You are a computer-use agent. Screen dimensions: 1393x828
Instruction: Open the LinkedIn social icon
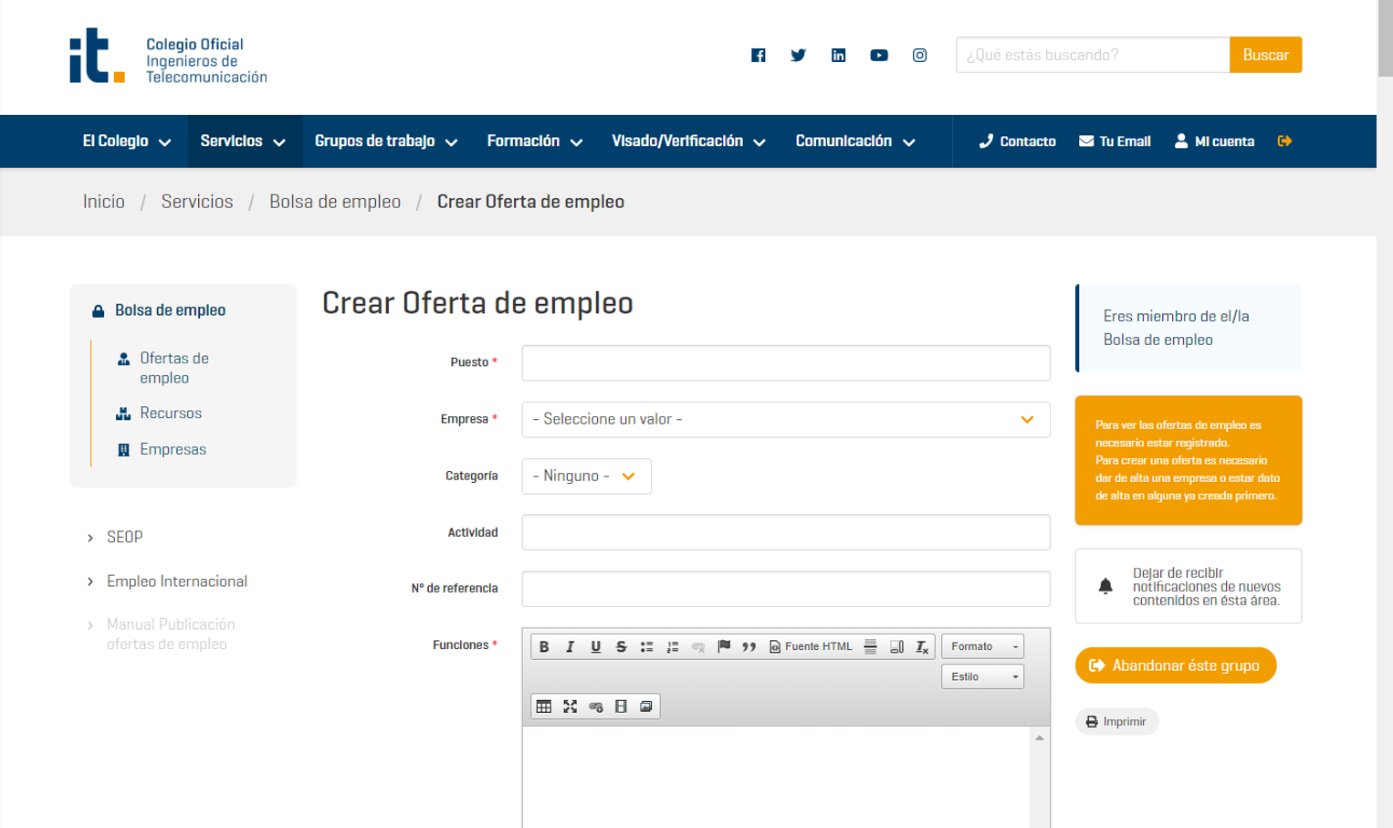click(838, 56)
